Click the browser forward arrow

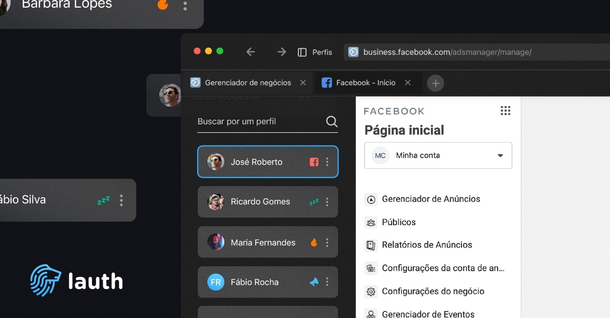pyautogui.click(x=281, y=52)
